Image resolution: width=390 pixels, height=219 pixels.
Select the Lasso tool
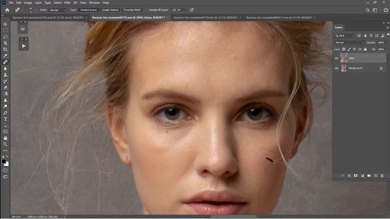5,36
